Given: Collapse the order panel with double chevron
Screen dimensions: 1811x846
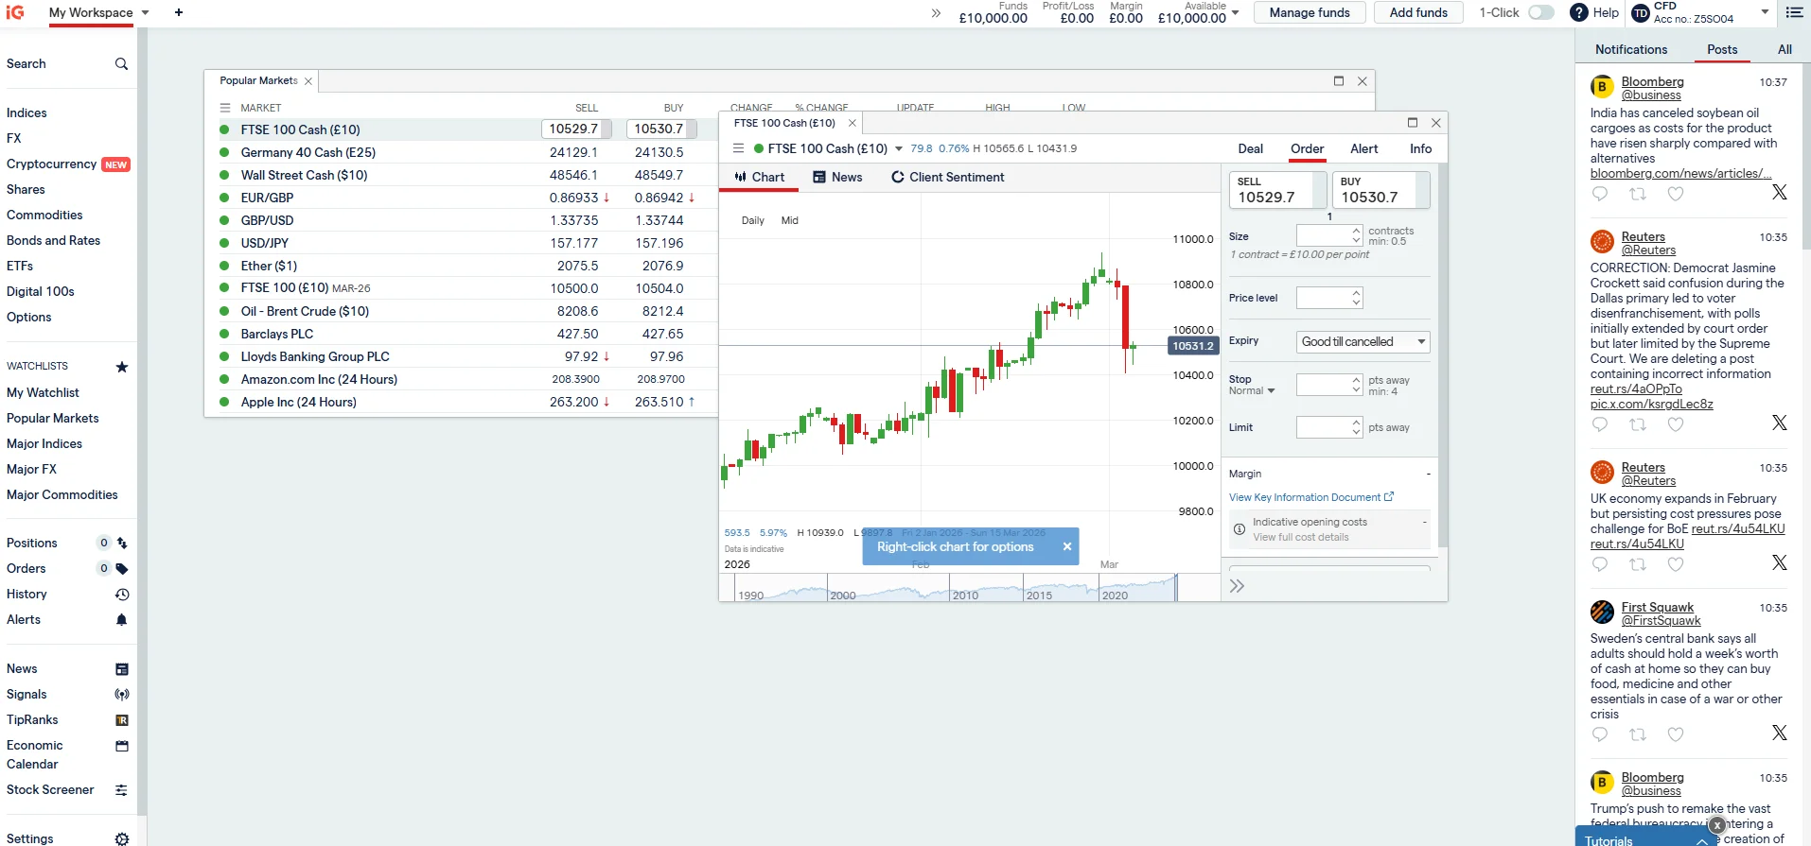Looking at the screenshot, I should click(x=1237, y=586).
